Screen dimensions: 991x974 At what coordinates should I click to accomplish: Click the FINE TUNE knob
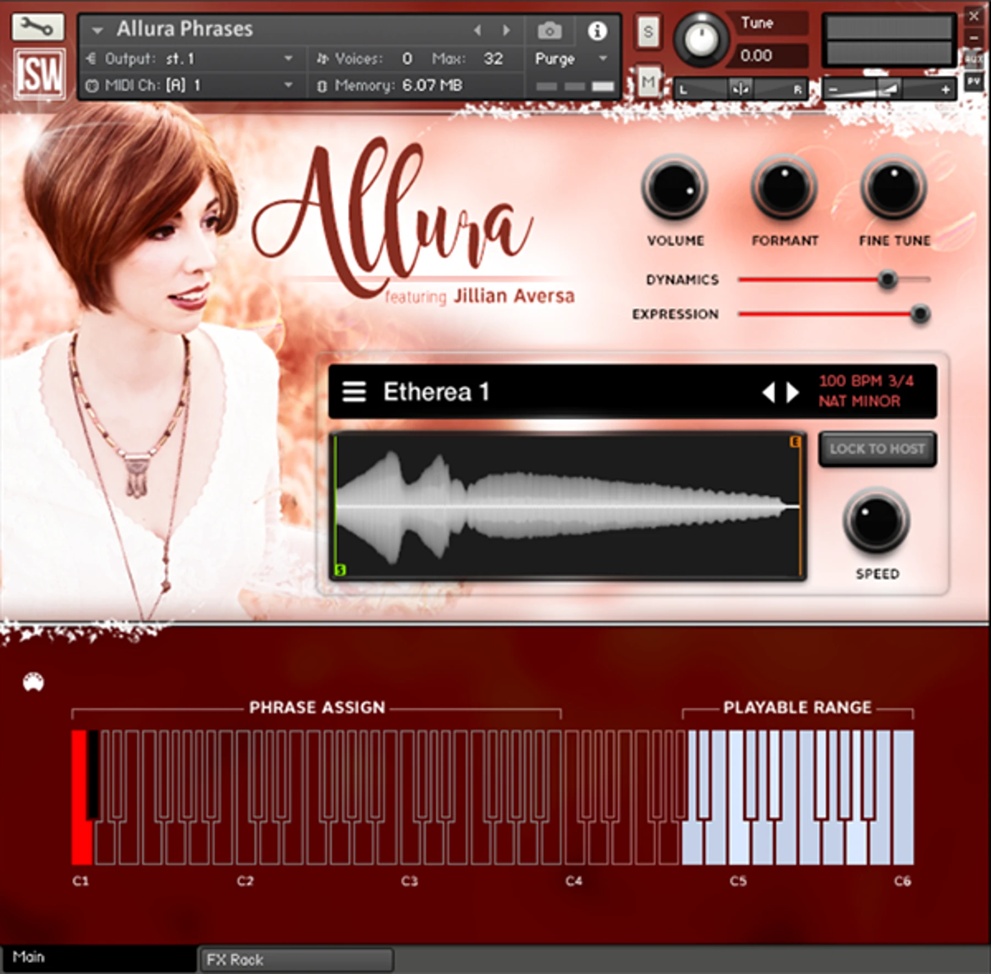point(894,188)
